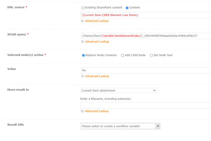This screenshot has width=211, height=141.
Task: Open Advanced Lookup under XML source
Action: click(x=97, y=21)
